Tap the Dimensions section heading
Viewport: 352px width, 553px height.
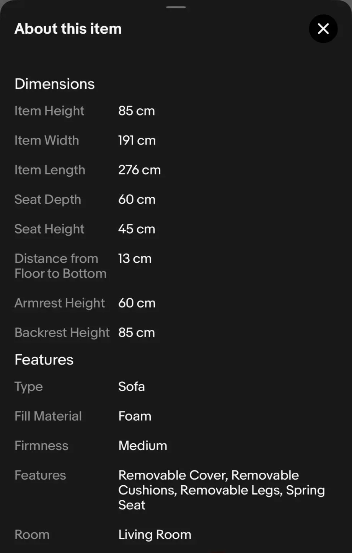pyautogui.click(x=55, y=84)
